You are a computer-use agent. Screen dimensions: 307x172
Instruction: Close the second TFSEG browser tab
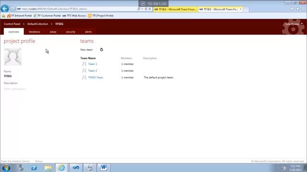(x=241, y=9)
